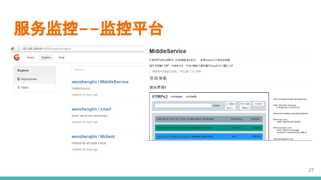Select Users in Explore sidebar
This screenshot has height=180, width=321.
click(x=35, y=87)
